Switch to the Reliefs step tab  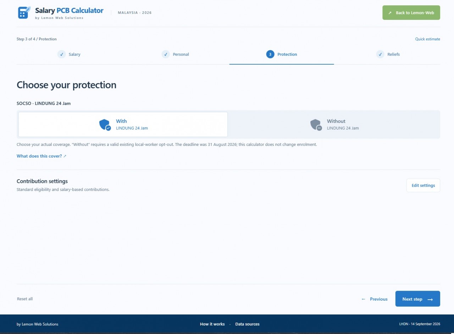click(x=387, y=54)
